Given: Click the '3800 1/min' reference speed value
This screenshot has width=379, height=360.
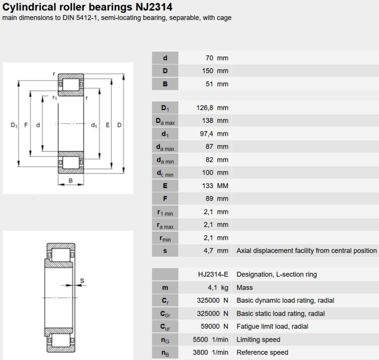Looking at the screenshot, I should (x=210, y=352).
